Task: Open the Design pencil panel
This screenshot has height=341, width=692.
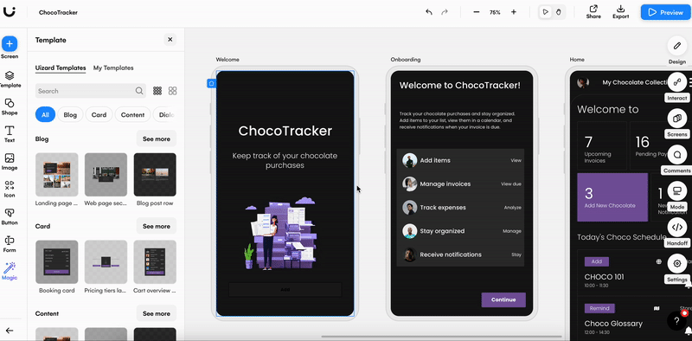Action: tap(677, 46)
